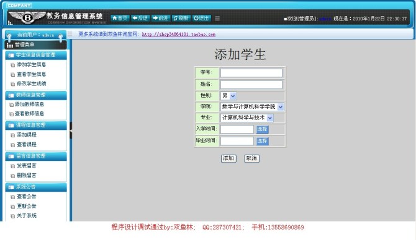
Task: Click the page icon before 添加学生信息
Action: pos(12,65)
